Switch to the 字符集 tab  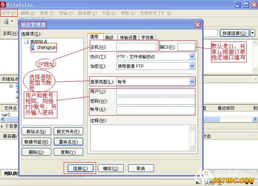click(x=147, y=37)
